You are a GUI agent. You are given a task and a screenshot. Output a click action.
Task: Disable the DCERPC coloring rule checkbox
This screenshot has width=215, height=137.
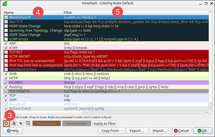[6, 83]
